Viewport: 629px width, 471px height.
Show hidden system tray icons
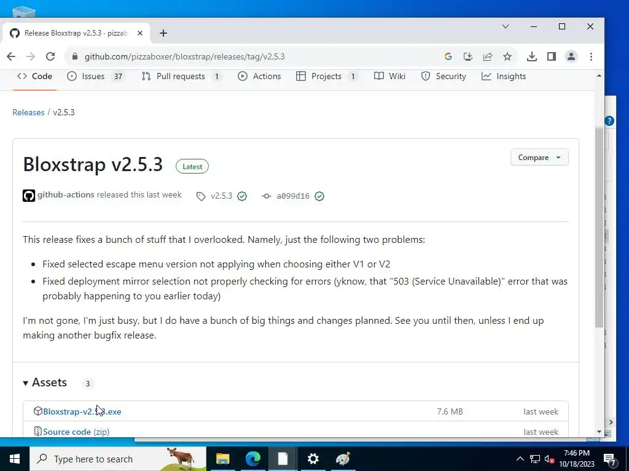point(520,459)
